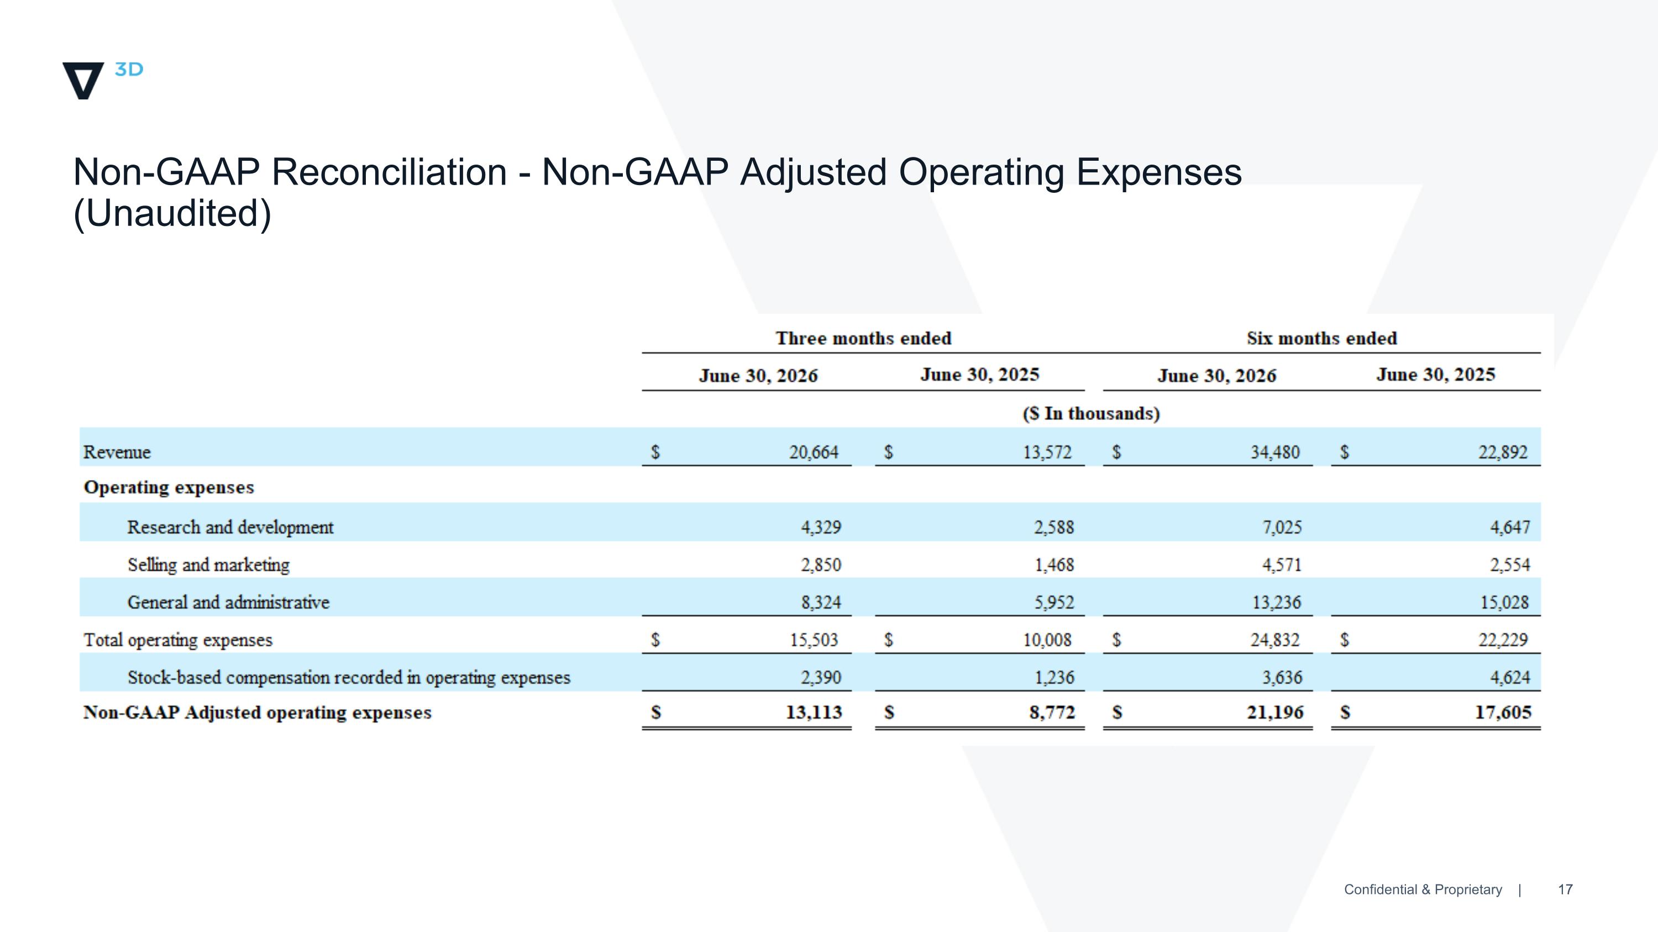
Task: Click the Non-GAAP adjusted total 17,605
Action: 1503,713
